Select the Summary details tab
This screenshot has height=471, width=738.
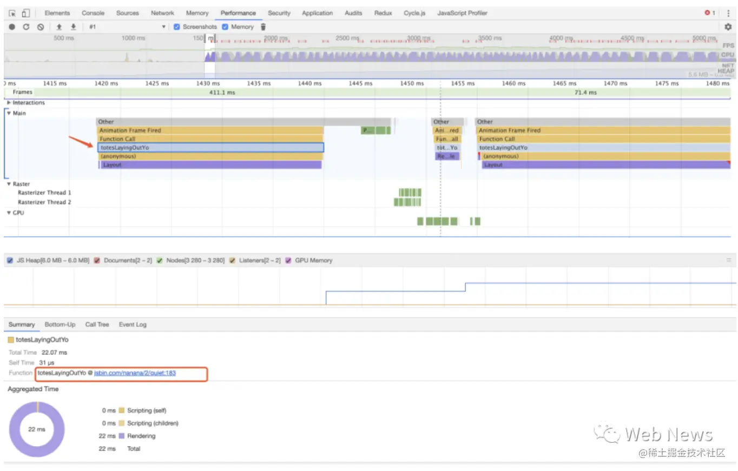(22, 324)
